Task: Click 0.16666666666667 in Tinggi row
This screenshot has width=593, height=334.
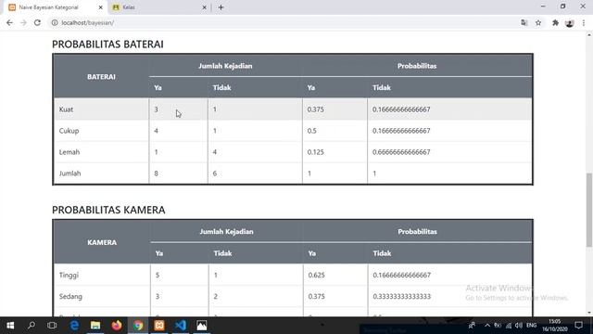Action: point(401,275)
